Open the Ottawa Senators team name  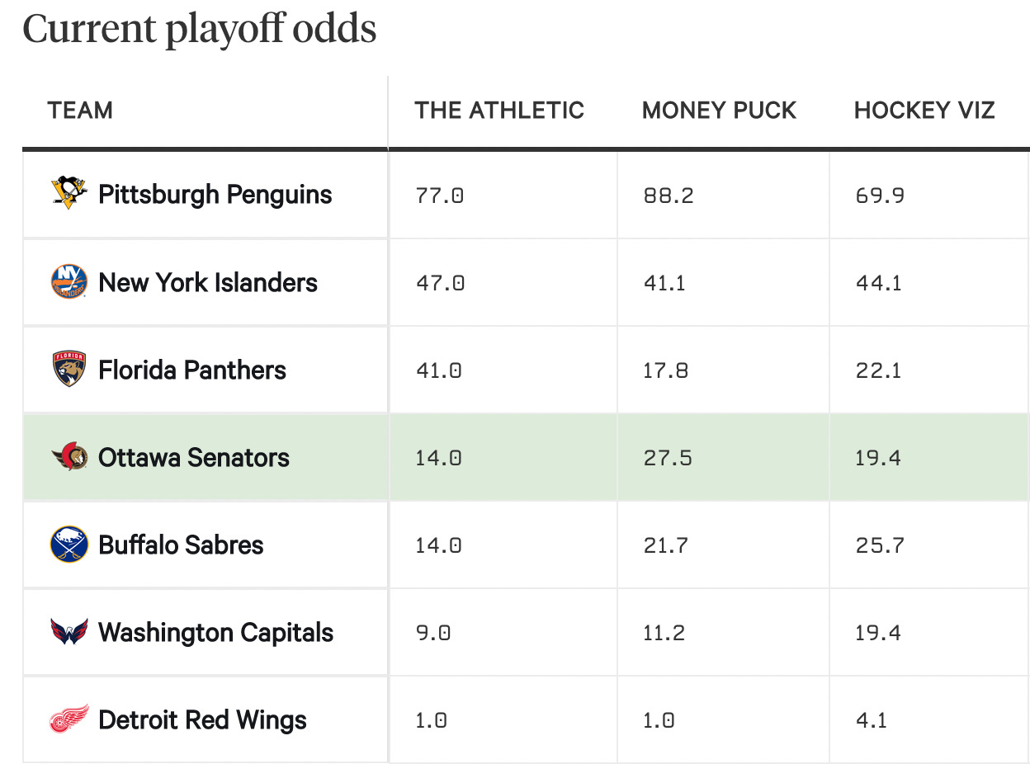point(194,457)
